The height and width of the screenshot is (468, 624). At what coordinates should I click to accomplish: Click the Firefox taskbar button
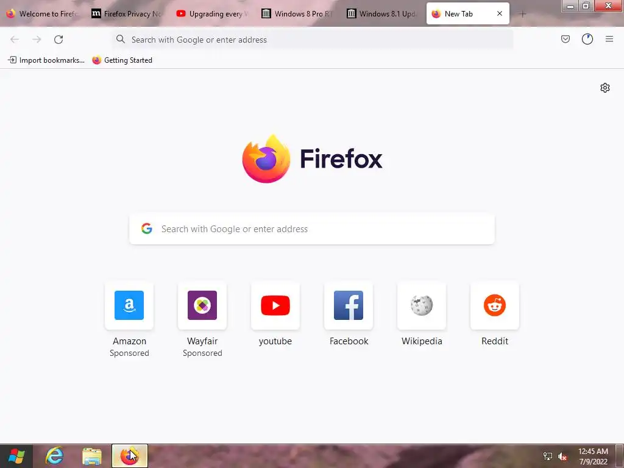pyautogui.click(x=130, y=456)
